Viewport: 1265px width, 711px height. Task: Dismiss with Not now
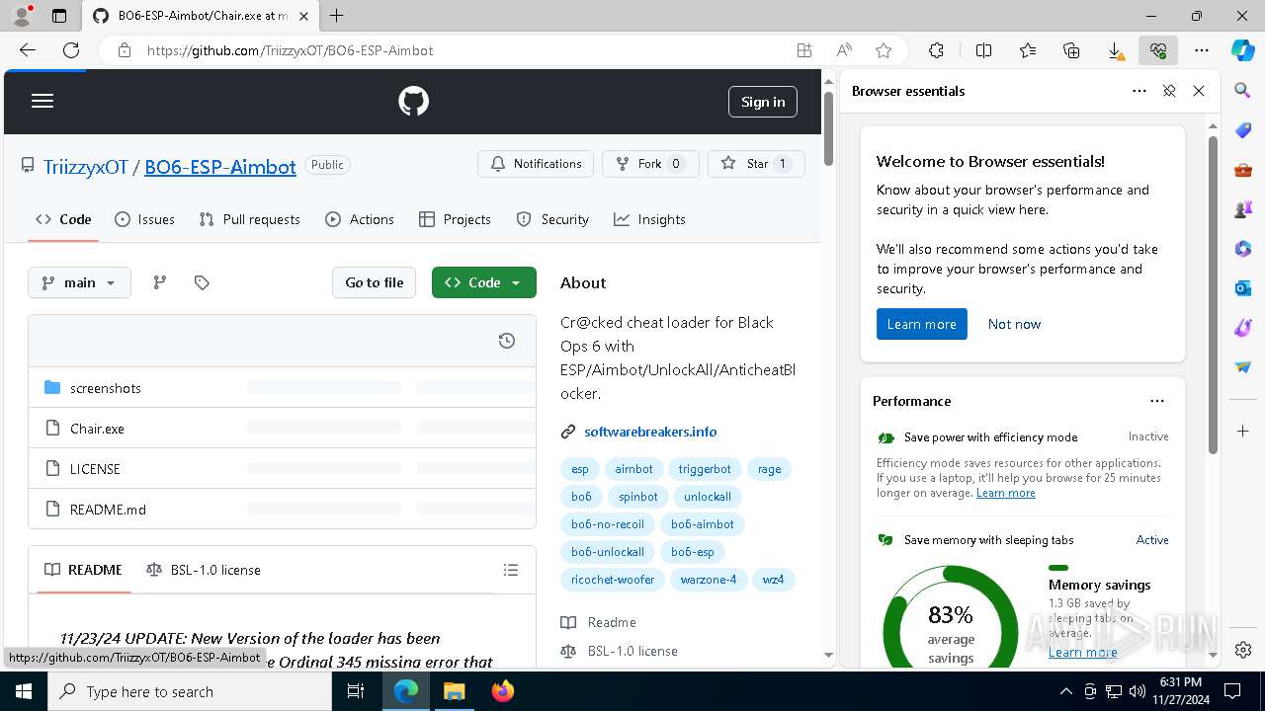pos(1014,324)
